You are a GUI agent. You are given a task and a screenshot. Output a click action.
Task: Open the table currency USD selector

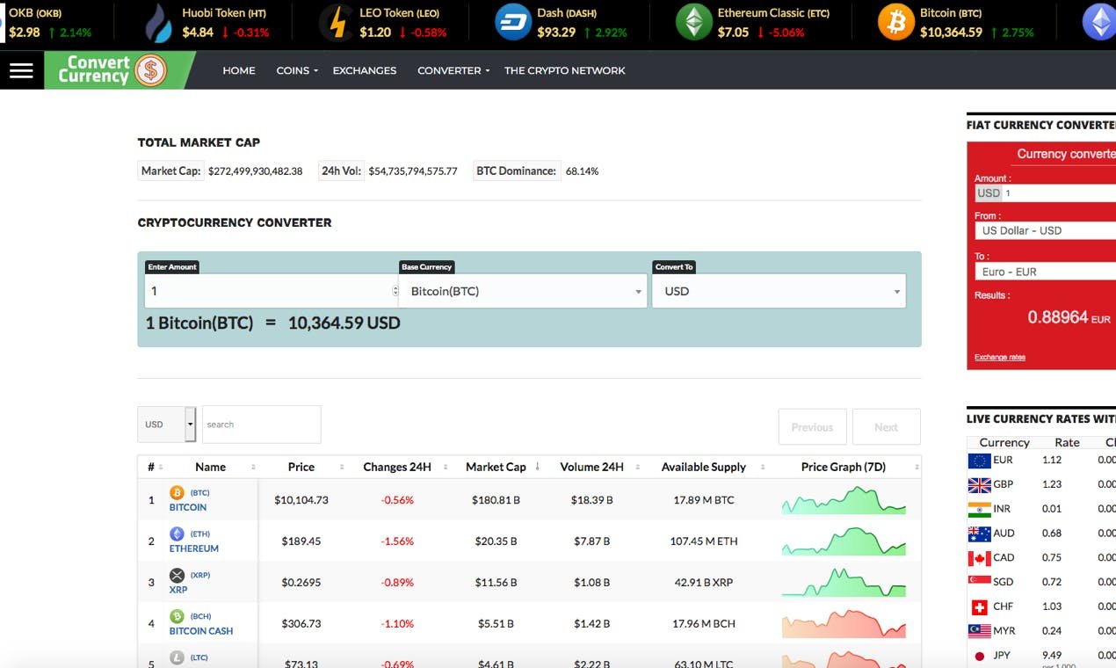tap(166, 425)
